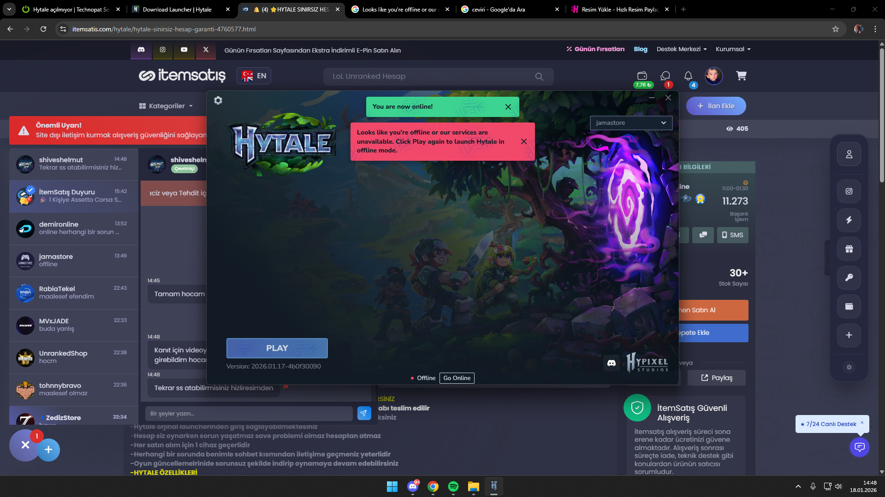
Task: Click plus icon in right sidebar
Action: (x=849, y=335)
